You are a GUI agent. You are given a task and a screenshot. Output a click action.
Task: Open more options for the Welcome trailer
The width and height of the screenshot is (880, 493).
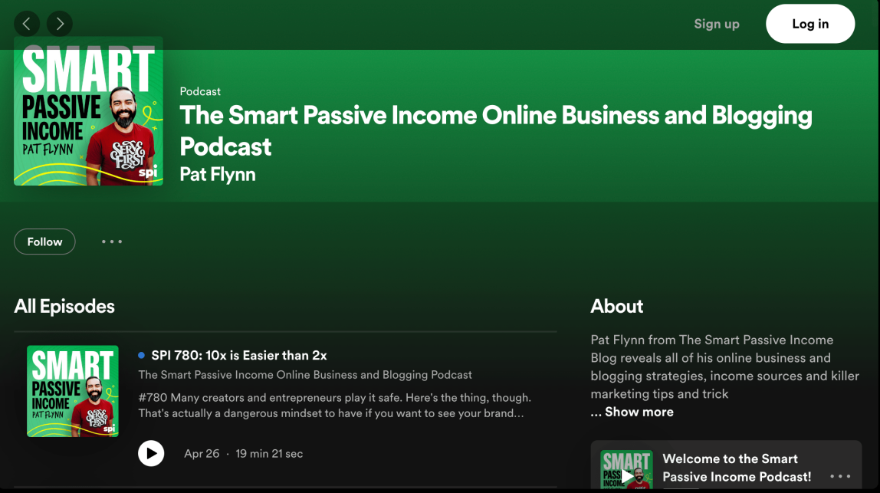(x=840, y=476)
